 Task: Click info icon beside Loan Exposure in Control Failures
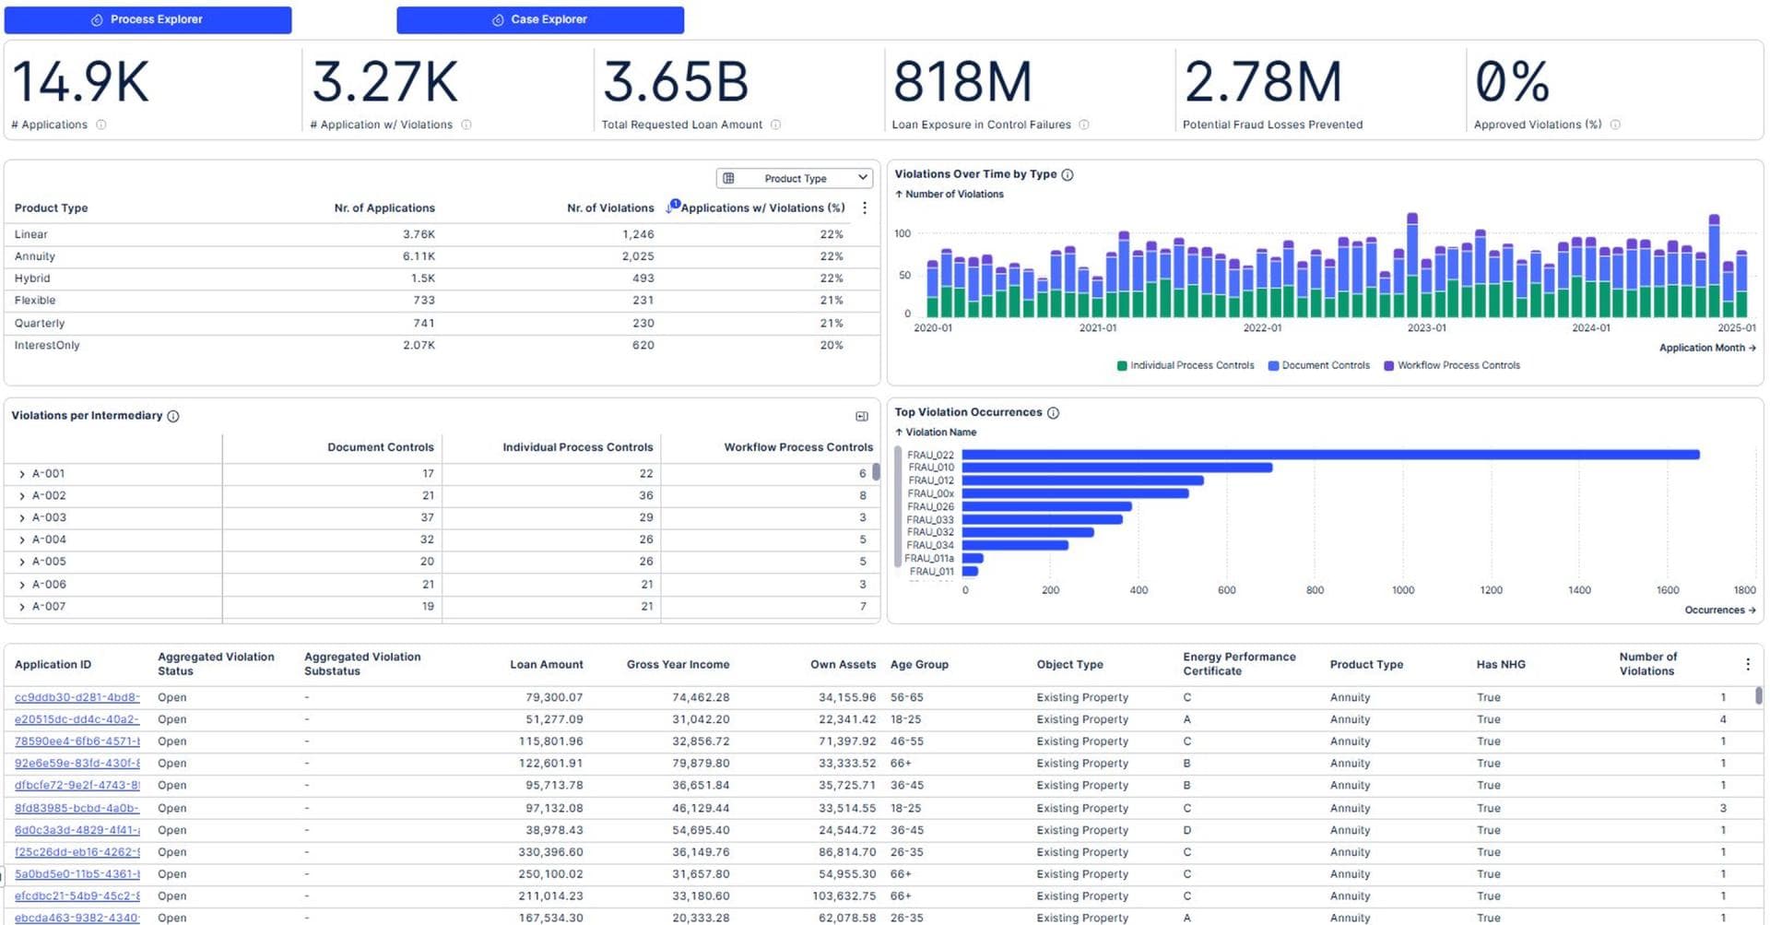click(x=1084, y=125)
